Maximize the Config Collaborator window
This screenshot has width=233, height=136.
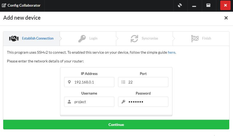pyautogui.click(x=208, y=5)
